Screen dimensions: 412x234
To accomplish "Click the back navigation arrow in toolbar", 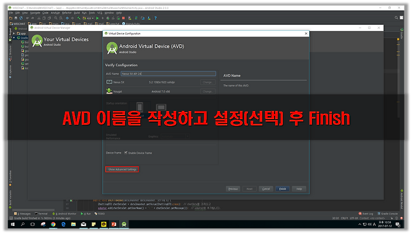I will (68, 18).
